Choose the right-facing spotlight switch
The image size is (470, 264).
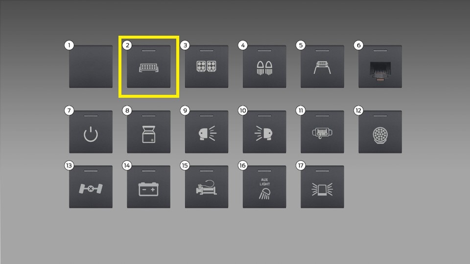[207, 132]
